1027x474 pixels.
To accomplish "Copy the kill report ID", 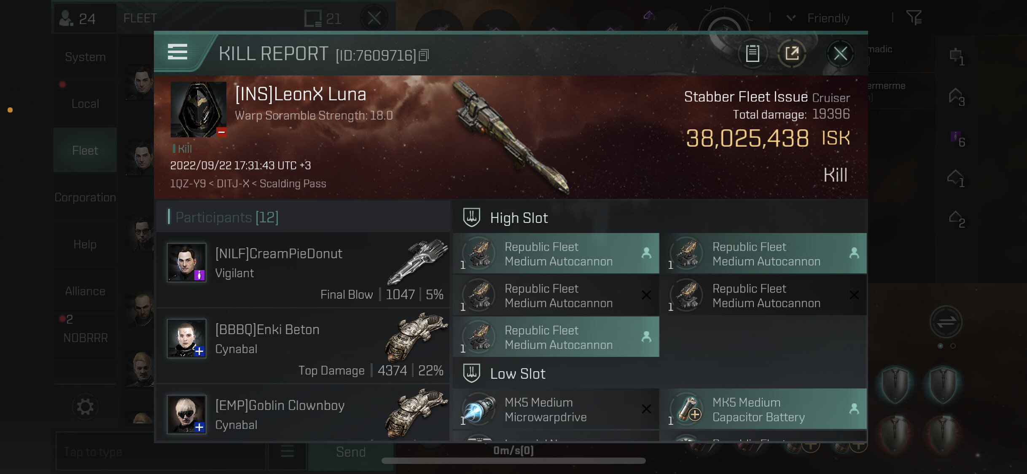I will [424, 55].
